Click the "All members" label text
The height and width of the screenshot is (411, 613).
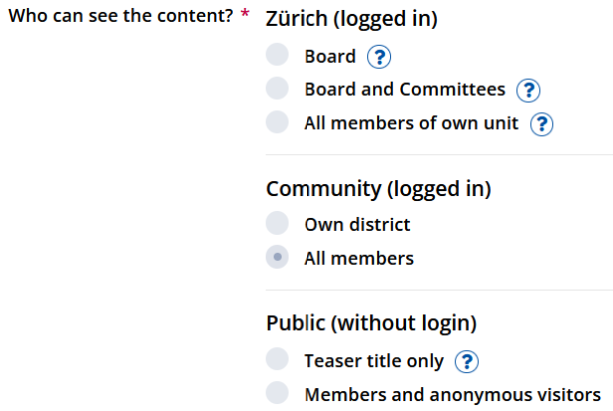point(358,259)
